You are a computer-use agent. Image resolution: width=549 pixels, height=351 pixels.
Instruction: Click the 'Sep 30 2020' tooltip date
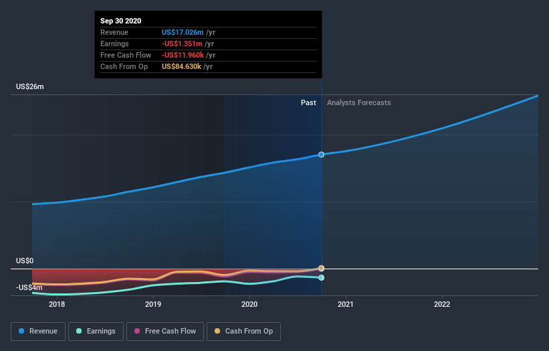click(121, 21)
